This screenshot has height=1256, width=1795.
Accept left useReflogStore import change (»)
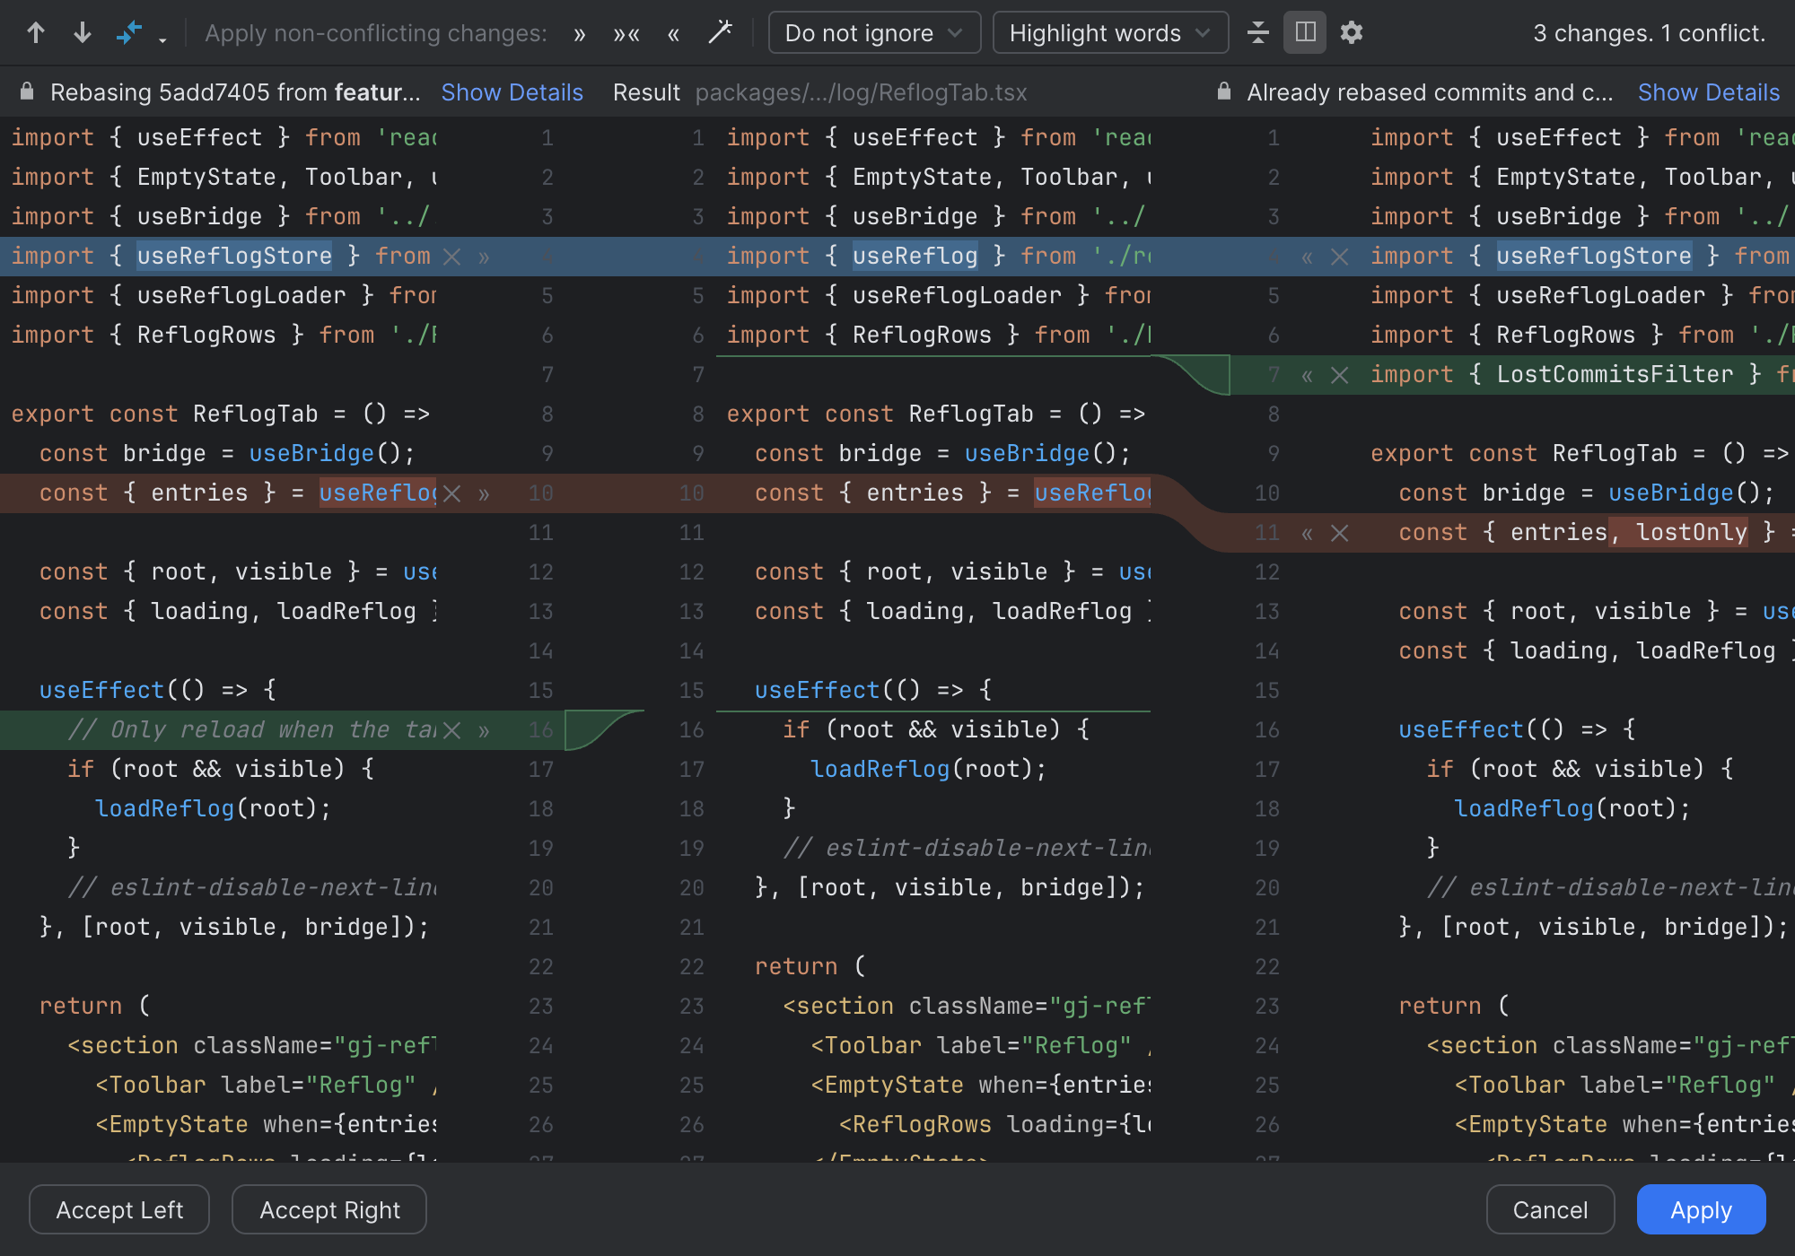pyautogui.click(x=484, y=257)
